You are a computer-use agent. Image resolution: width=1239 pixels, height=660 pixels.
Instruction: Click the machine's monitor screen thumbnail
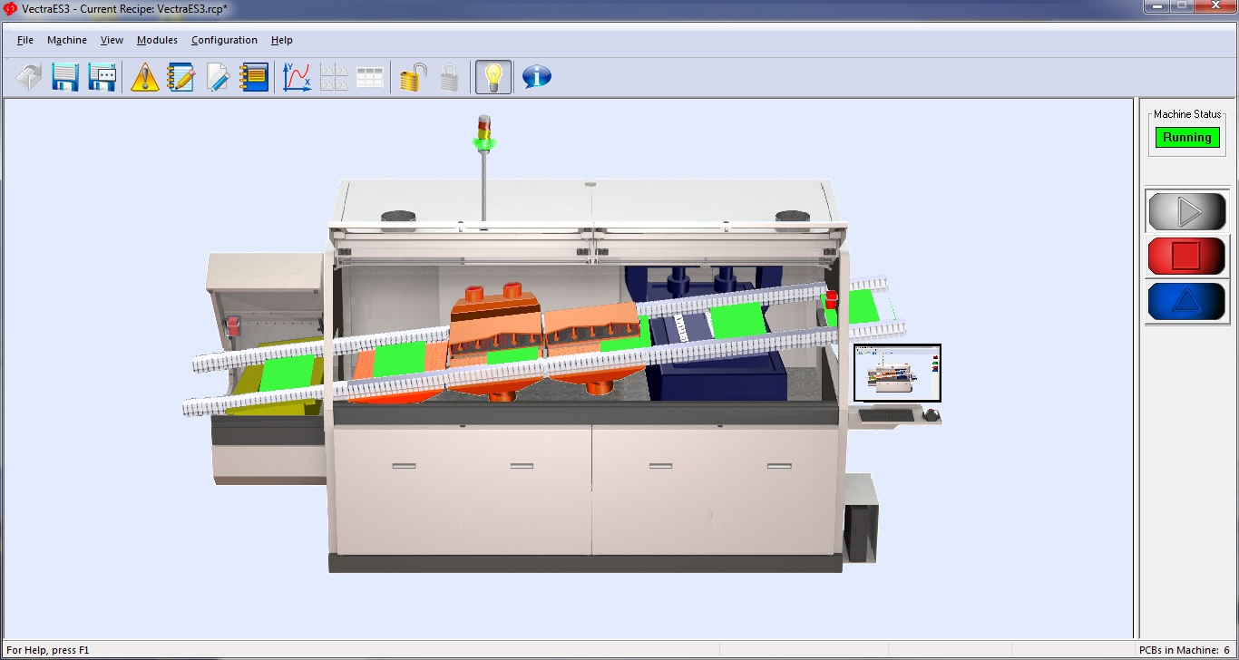(897, 373)
